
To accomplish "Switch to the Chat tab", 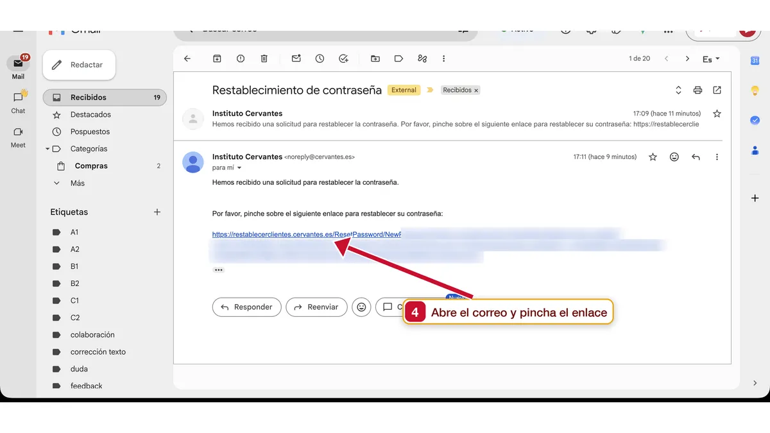I will click(x=18, y=102).
